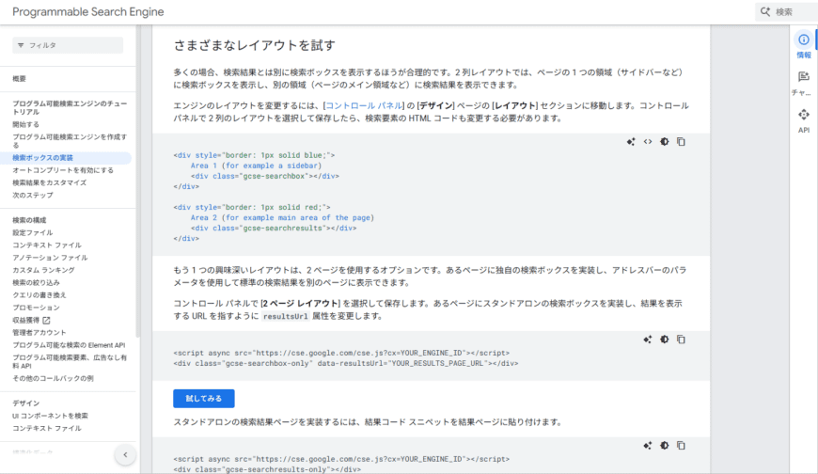Copy the gcse-searchresults-only code block
This screenshot has width=818, height=474.
[681, 445]
